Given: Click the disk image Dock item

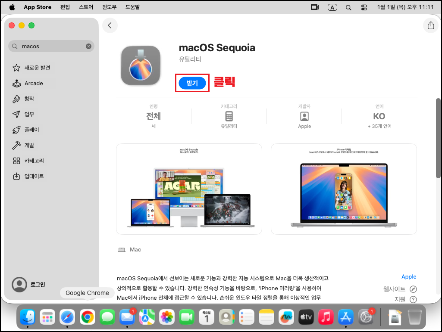Looking at the screenshot, I should (x=395, y=317).
